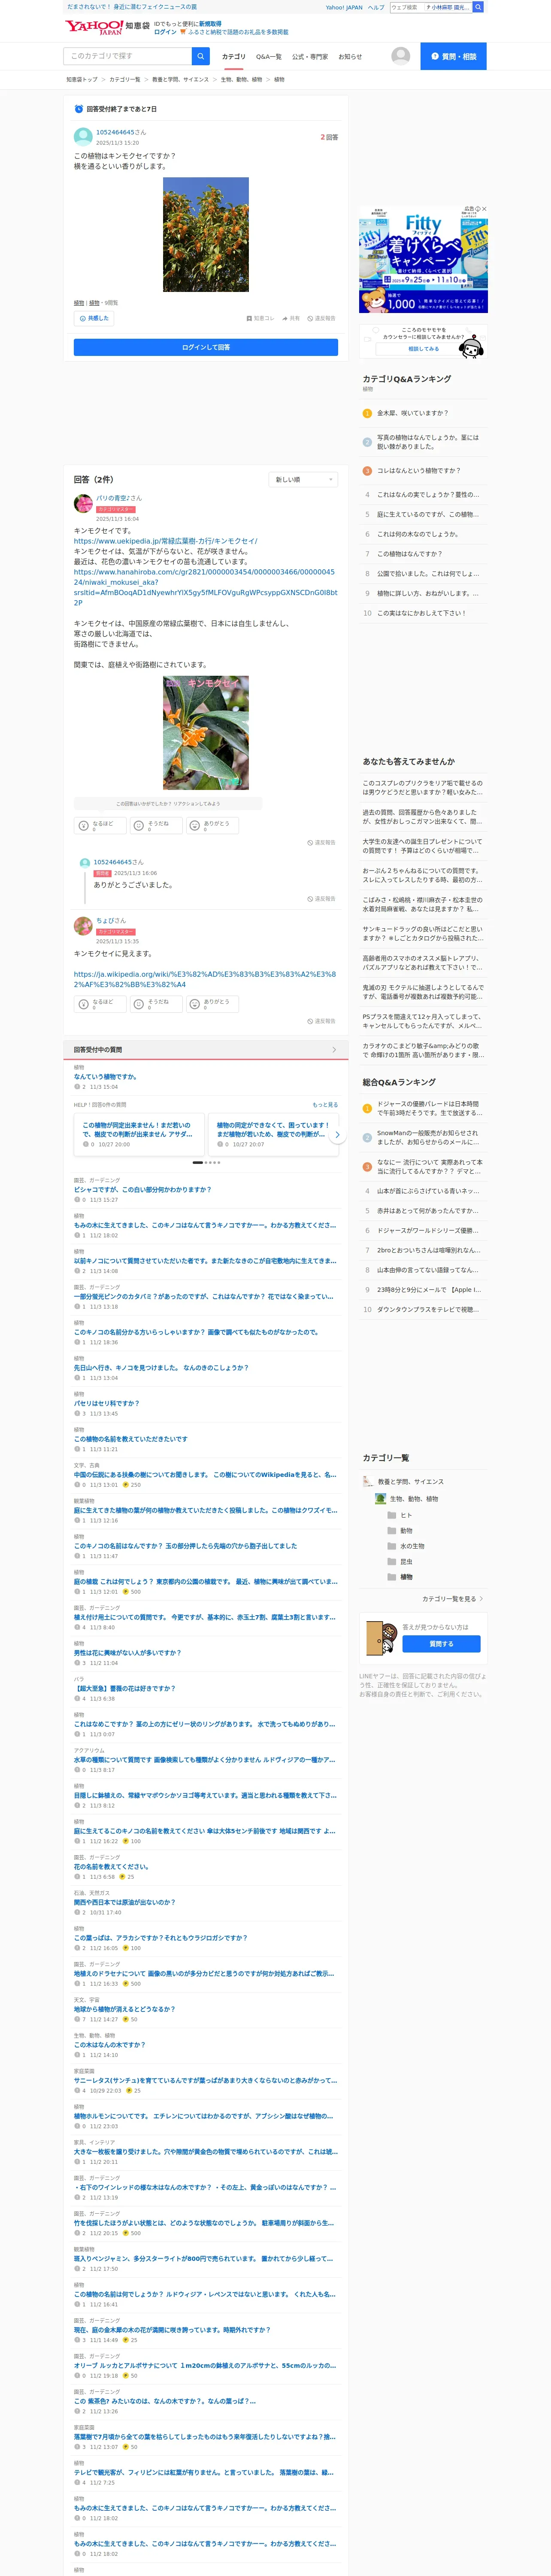
Task: Click 違反報告 under ちょび's answer
Action: coord(322,1021)
